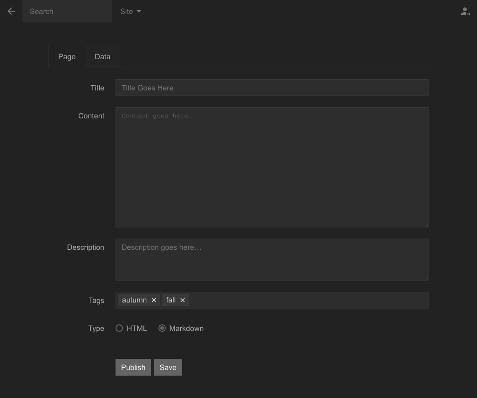Screen dimensions: 477x398
Task: Click the fall tag label text
Action: pos(170,300)
